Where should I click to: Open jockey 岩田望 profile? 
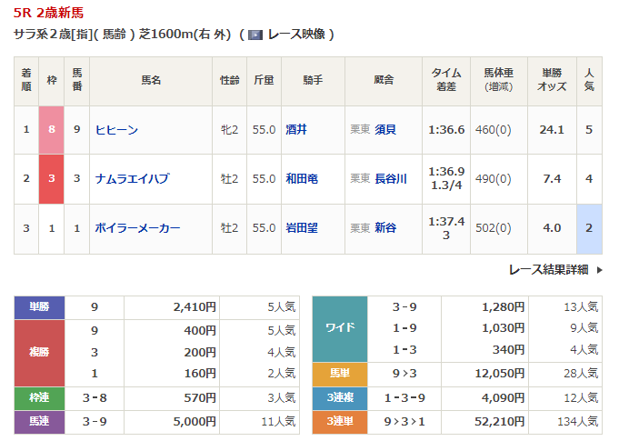(x=301, y=228)
